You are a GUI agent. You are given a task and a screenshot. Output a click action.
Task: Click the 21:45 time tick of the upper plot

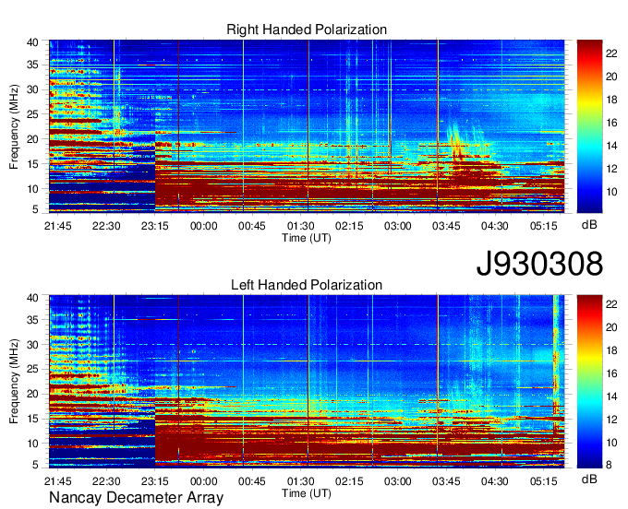coord(57,226)
